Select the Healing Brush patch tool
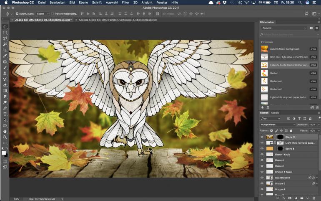 pyautogui.click(x=5, y=61)
